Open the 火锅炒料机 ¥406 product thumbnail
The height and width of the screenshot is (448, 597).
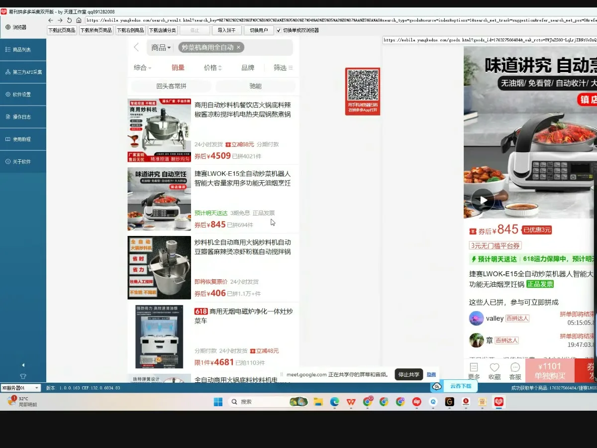[x=159, y=267]
